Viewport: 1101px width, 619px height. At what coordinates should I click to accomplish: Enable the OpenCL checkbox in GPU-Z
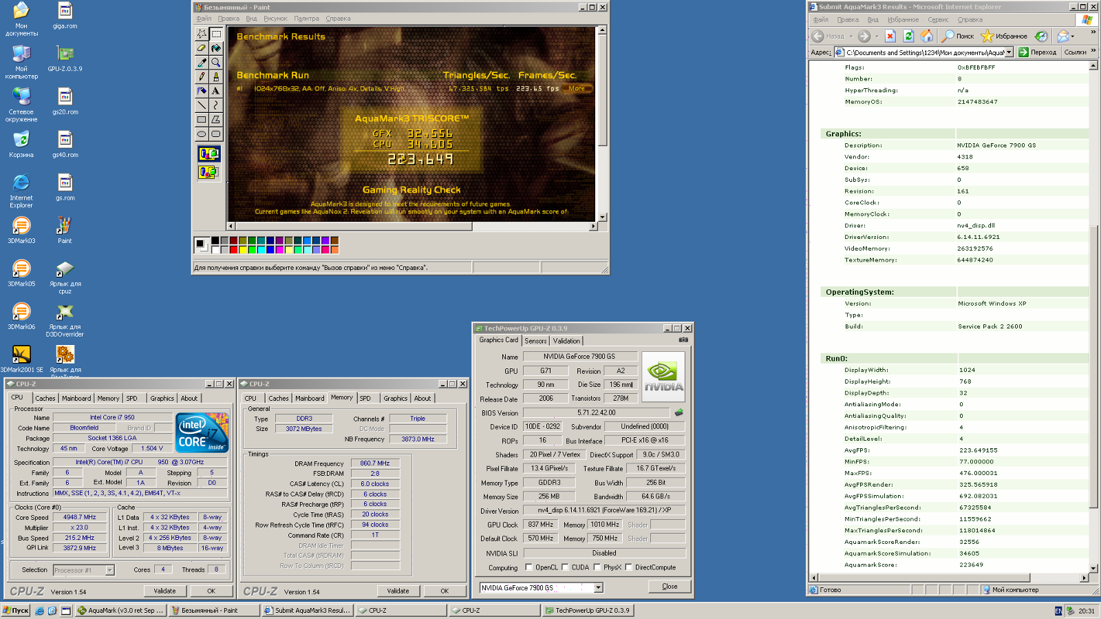pos(528,567)
